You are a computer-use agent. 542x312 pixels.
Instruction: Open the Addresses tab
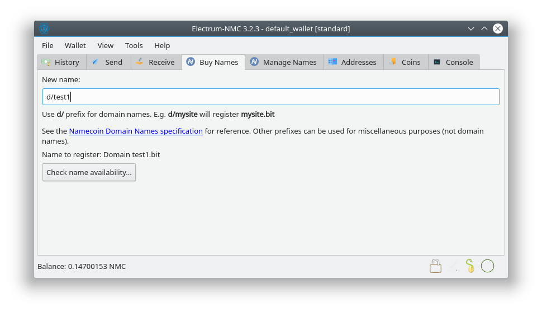pyautogui.click(x=353, y=62)
